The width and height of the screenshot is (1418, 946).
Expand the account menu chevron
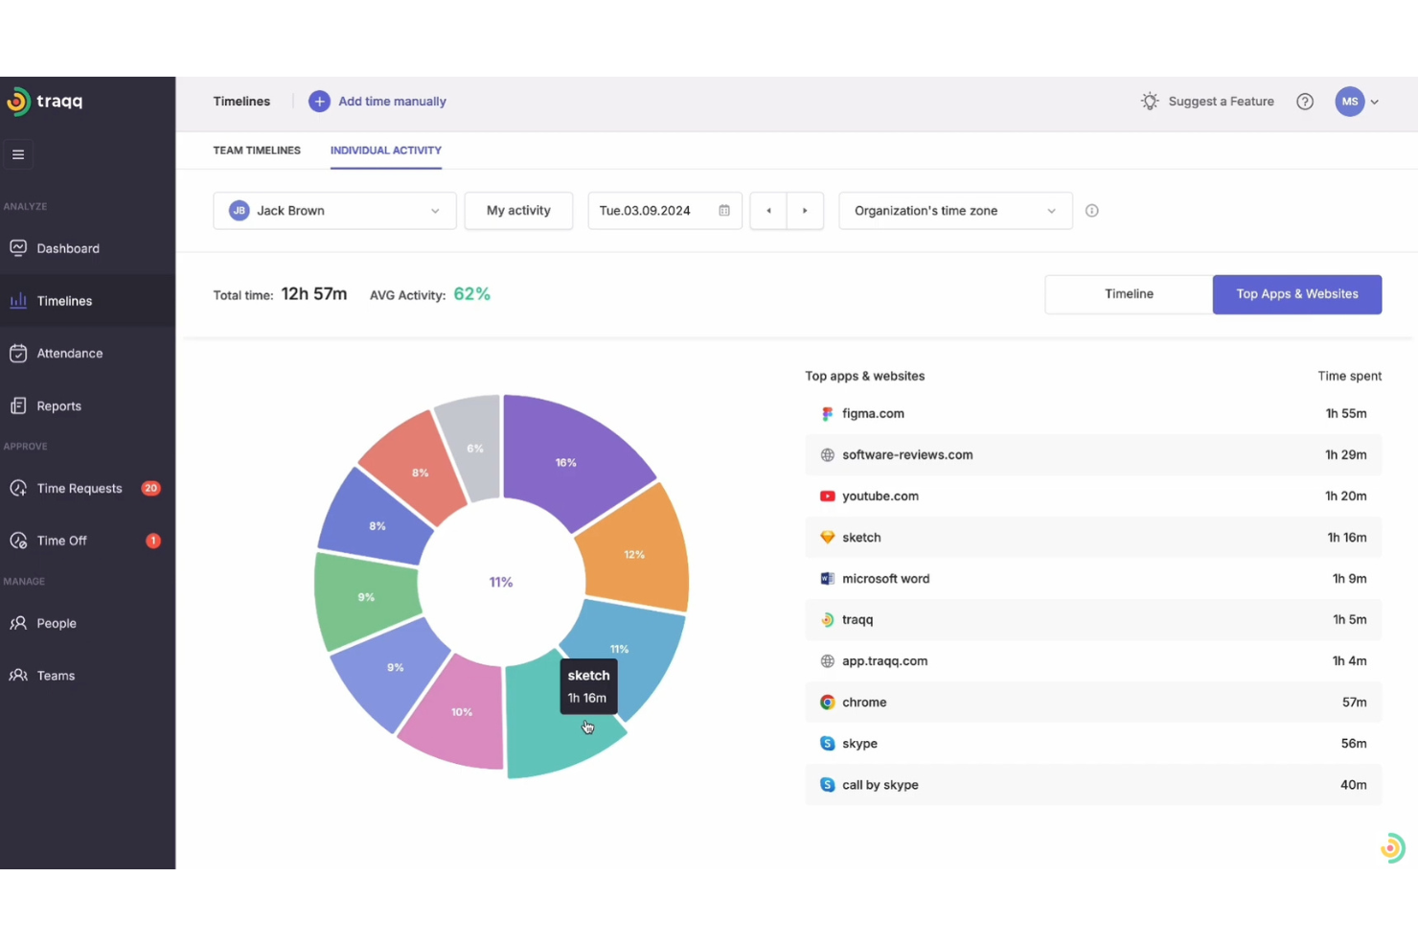point(1374,102)
